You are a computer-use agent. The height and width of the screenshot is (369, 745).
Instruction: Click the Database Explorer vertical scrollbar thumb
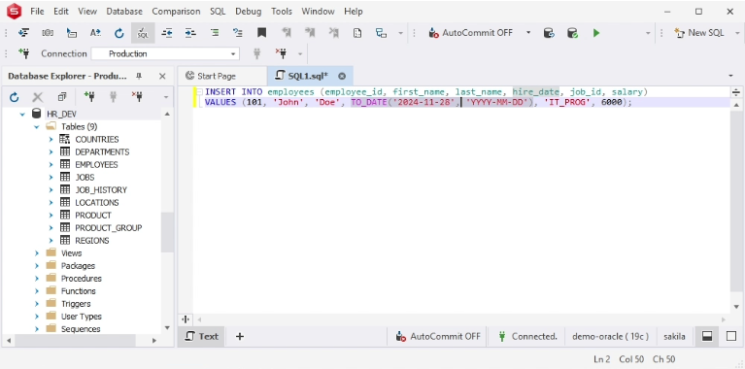tap(167, 233)
